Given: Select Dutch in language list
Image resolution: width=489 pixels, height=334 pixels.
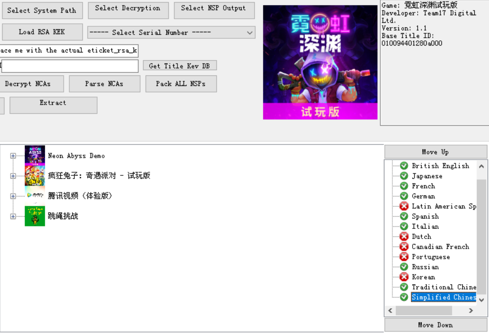Looking at the screenshot, I should 421,236.
